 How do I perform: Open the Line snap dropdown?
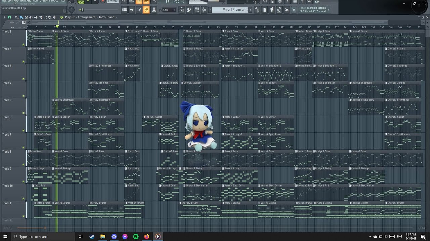click(x=169, y=10)
